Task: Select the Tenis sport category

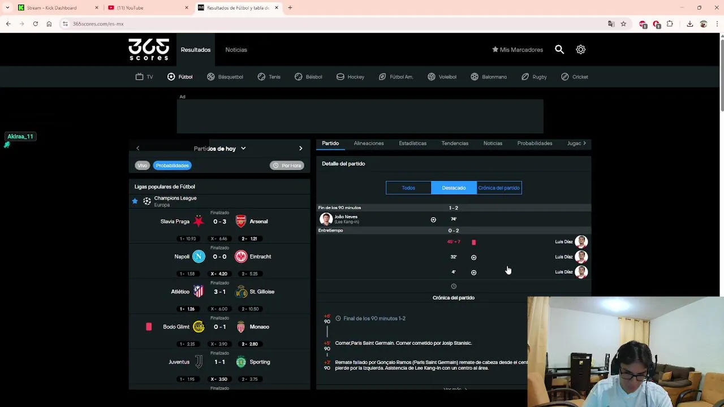Action: [269, 77]
